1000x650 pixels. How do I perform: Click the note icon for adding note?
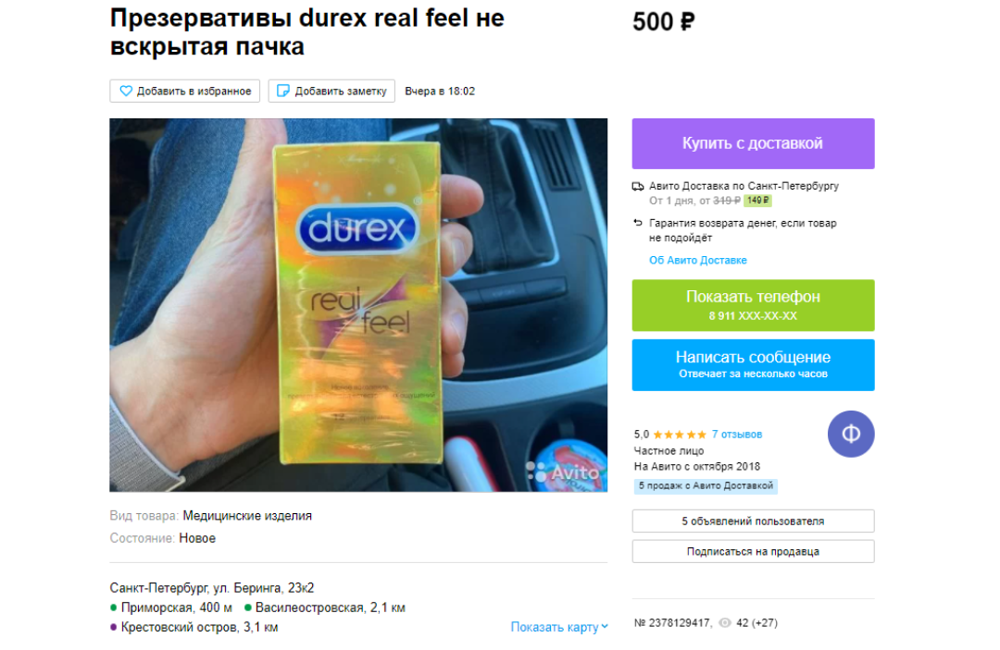tap(282, 91)
